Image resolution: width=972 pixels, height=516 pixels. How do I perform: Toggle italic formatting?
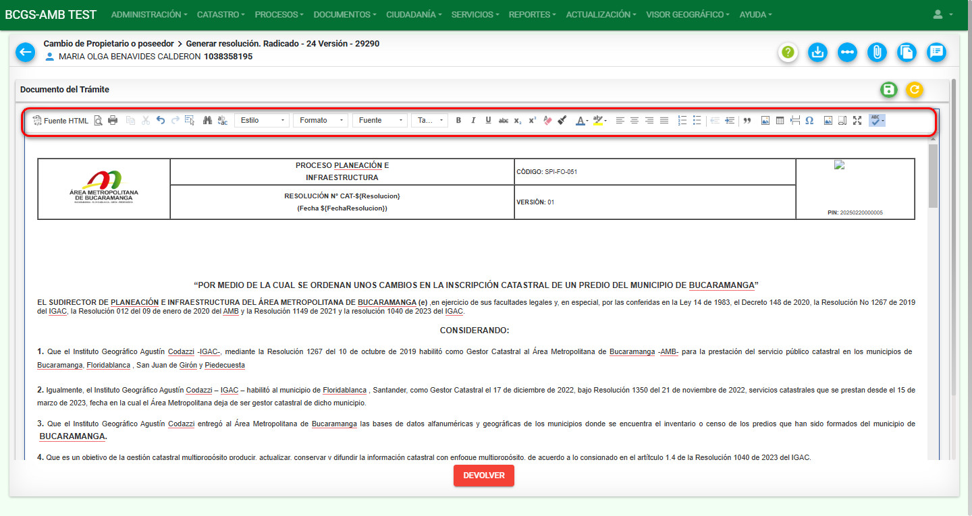pyautogui.click(x=473, y=121)
